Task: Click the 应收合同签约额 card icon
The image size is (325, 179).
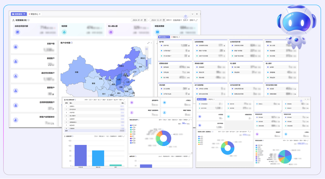Action: [x=17, y=32]
